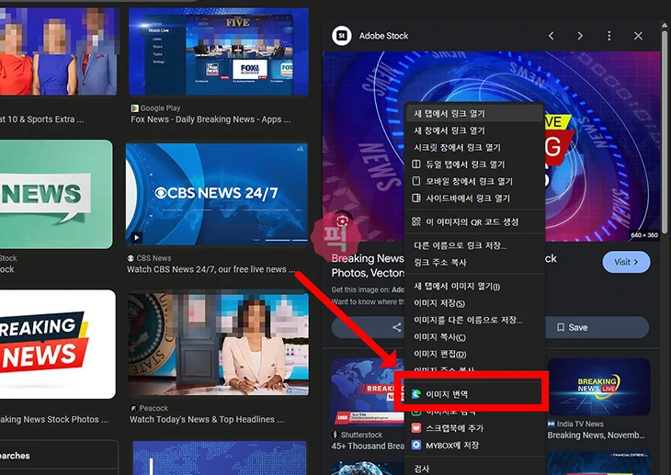671x475 pixels.
Task: Open the three presenters thumbnail
Action: pyautogui.click(x=58, y=51)
